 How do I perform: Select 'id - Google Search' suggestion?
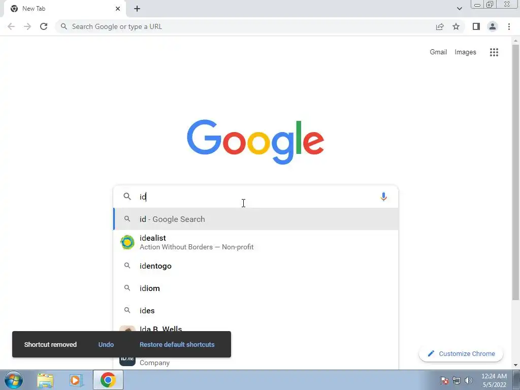(x=256, y=219)
